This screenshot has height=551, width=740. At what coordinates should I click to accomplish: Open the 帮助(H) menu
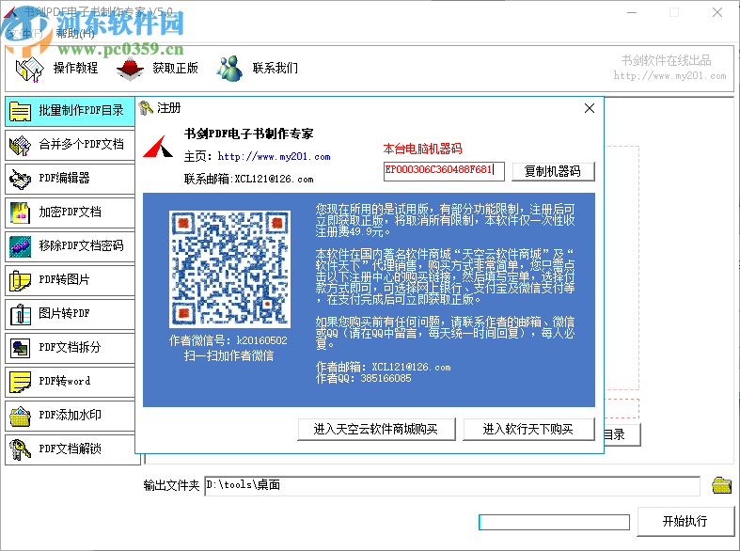pos(75,33)
